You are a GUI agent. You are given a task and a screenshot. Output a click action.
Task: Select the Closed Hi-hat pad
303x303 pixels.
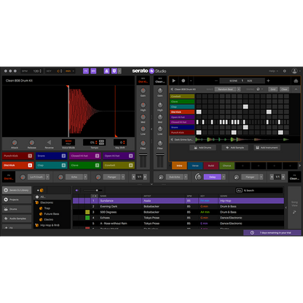click(85, 156)
